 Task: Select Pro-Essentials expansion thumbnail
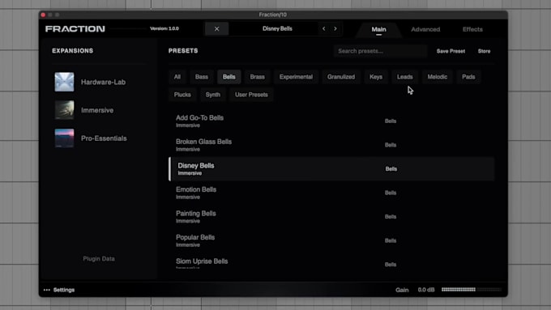(x=64, y=138)
